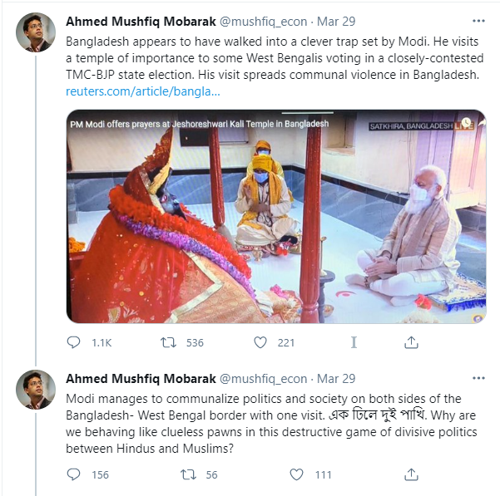Reply to the first tweet

74,342
